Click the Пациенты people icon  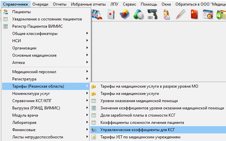6,12
